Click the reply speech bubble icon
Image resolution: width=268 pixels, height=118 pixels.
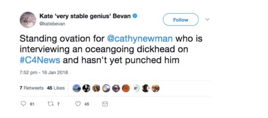[23, 104]
